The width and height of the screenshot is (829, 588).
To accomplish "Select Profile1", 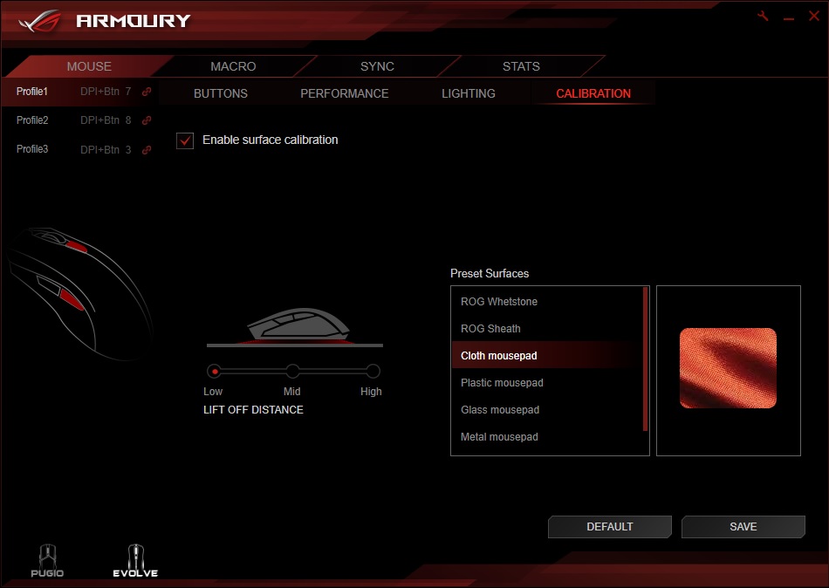I will click(32, 92).
